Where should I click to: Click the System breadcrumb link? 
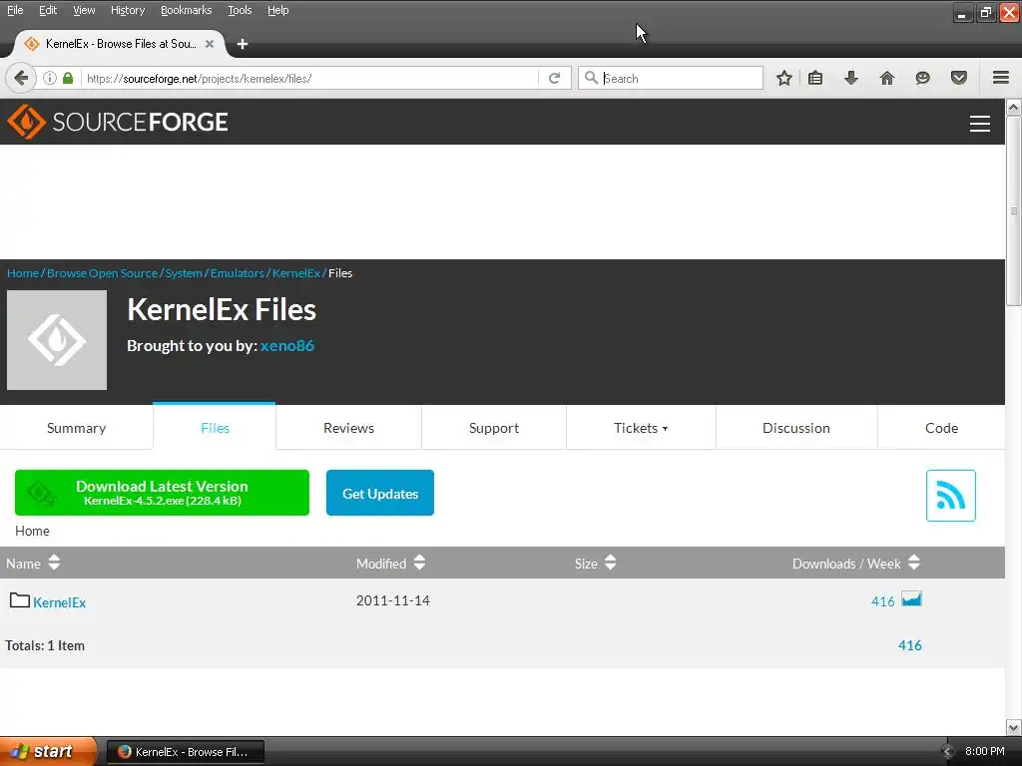[184, 273]
